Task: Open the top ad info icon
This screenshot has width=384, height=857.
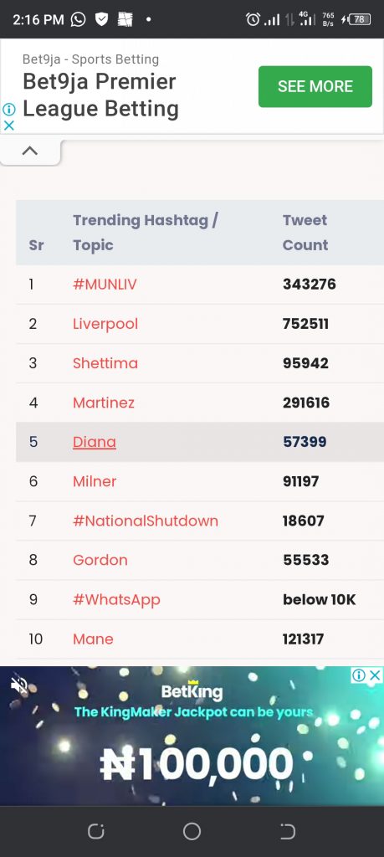Action: [8, 110]
